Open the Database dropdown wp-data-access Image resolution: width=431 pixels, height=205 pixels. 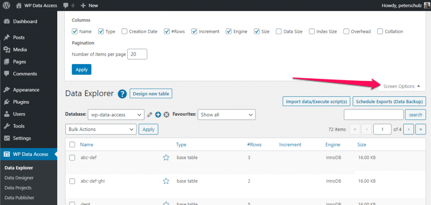click(116, 115)
